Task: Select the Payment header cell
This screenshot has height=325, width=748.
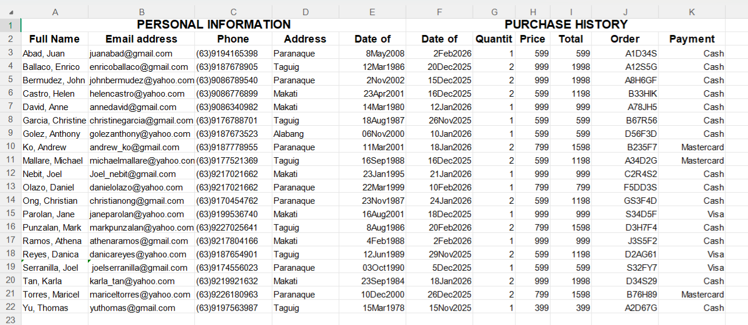Action: [692, 39]
